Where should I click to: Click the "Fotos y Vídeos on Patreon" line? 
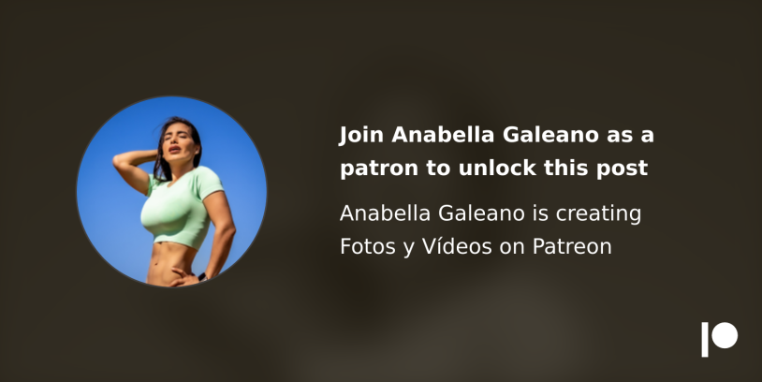(476, 246)
